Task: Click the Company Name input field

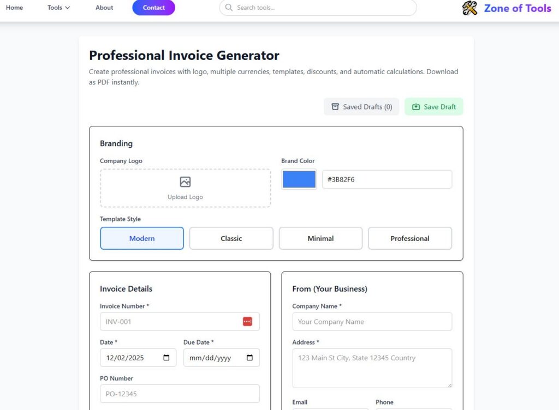Action: pos(372,322)
